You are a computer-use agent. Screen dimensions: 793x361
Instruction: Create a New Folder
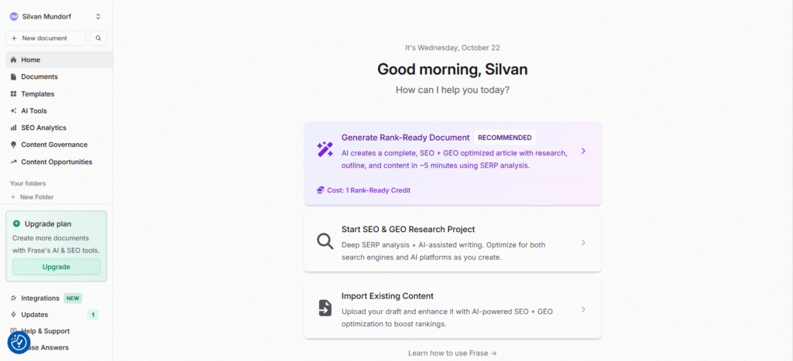point(36,197)
